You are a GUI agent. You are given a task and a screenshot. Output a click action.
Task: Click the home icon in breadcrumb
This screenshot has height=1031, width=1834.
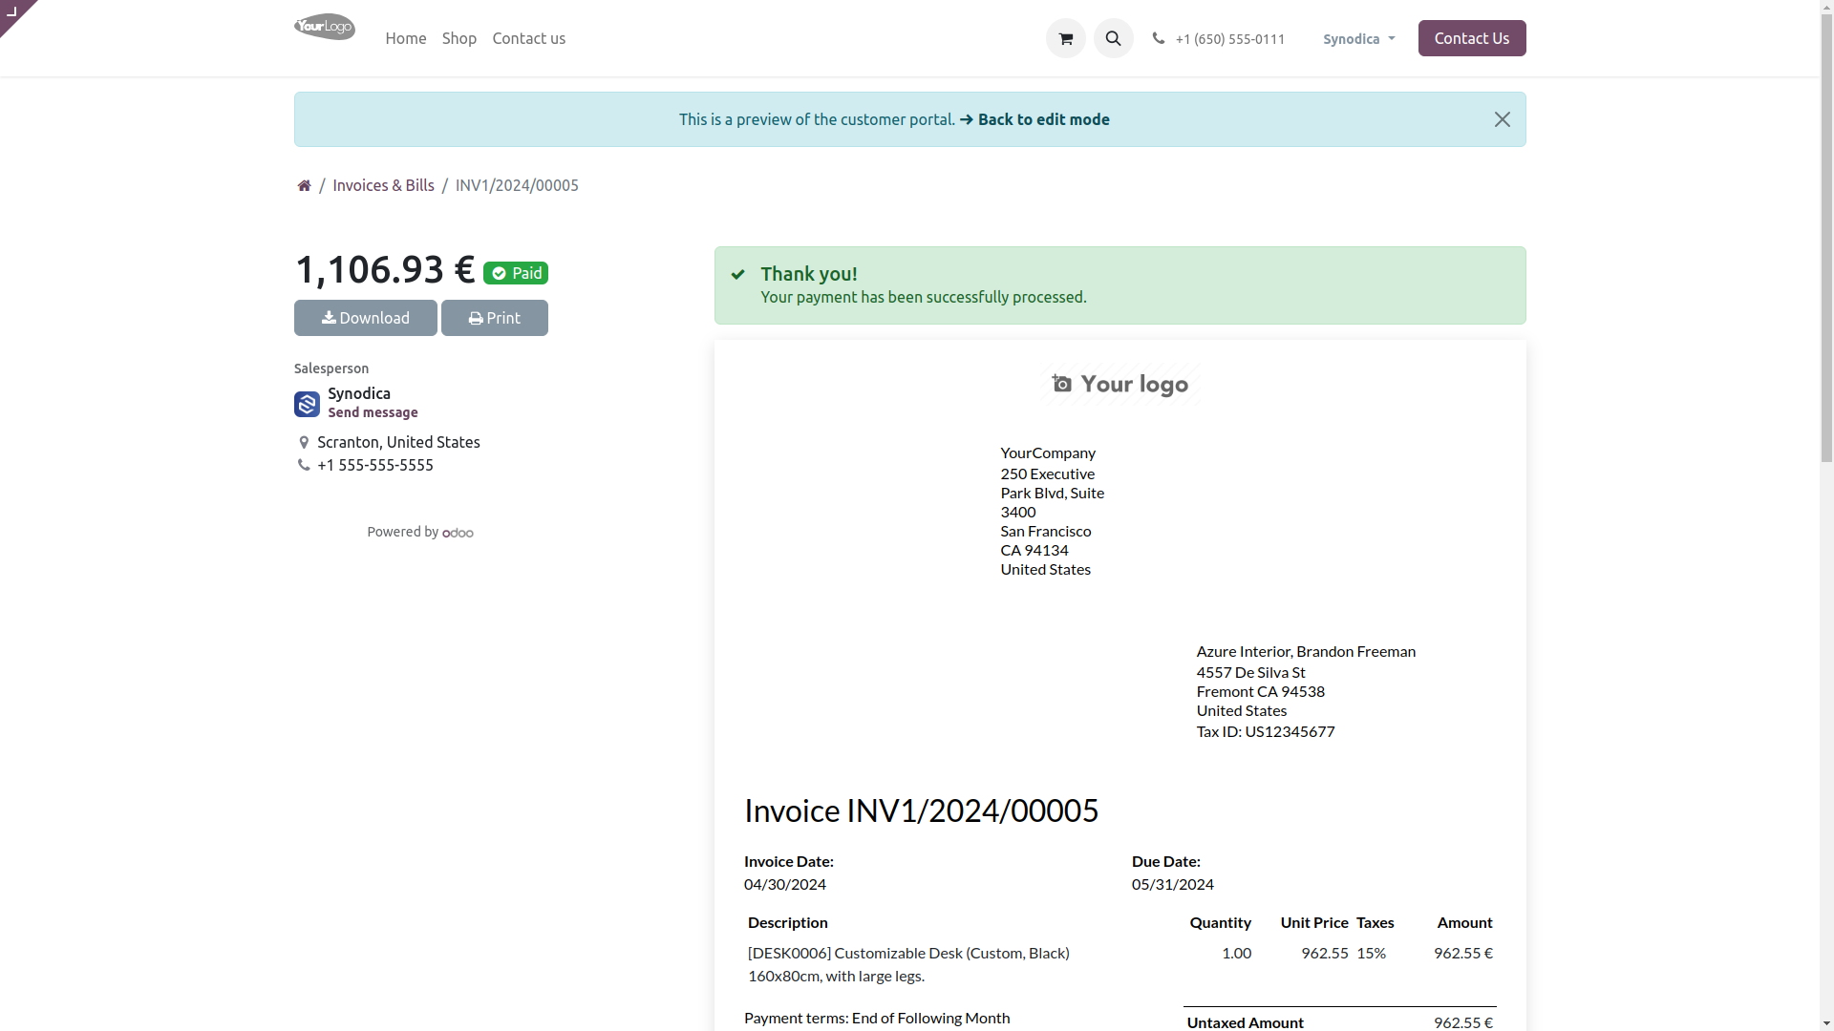coord(304,185)
